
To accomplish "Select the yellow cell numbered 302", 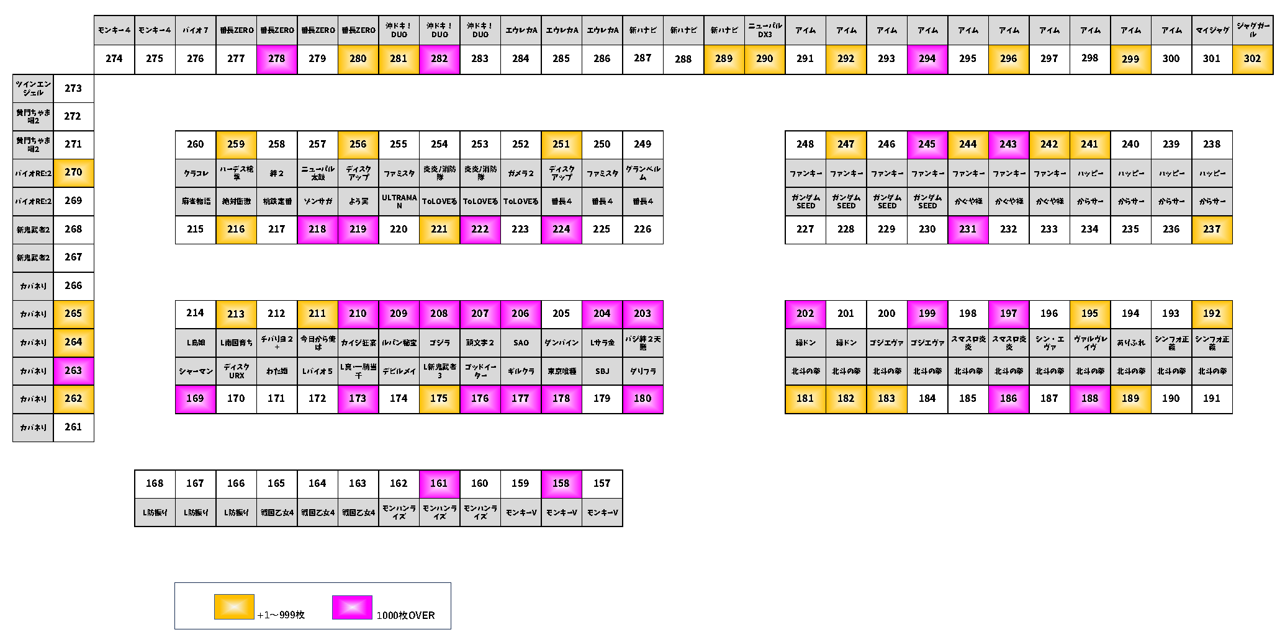I will pyautogui.click(x=1252, y=59).
